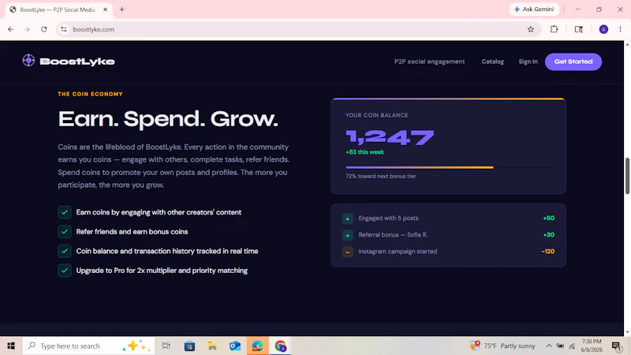Open P2P social engagement nav link

tap(429, 62)
